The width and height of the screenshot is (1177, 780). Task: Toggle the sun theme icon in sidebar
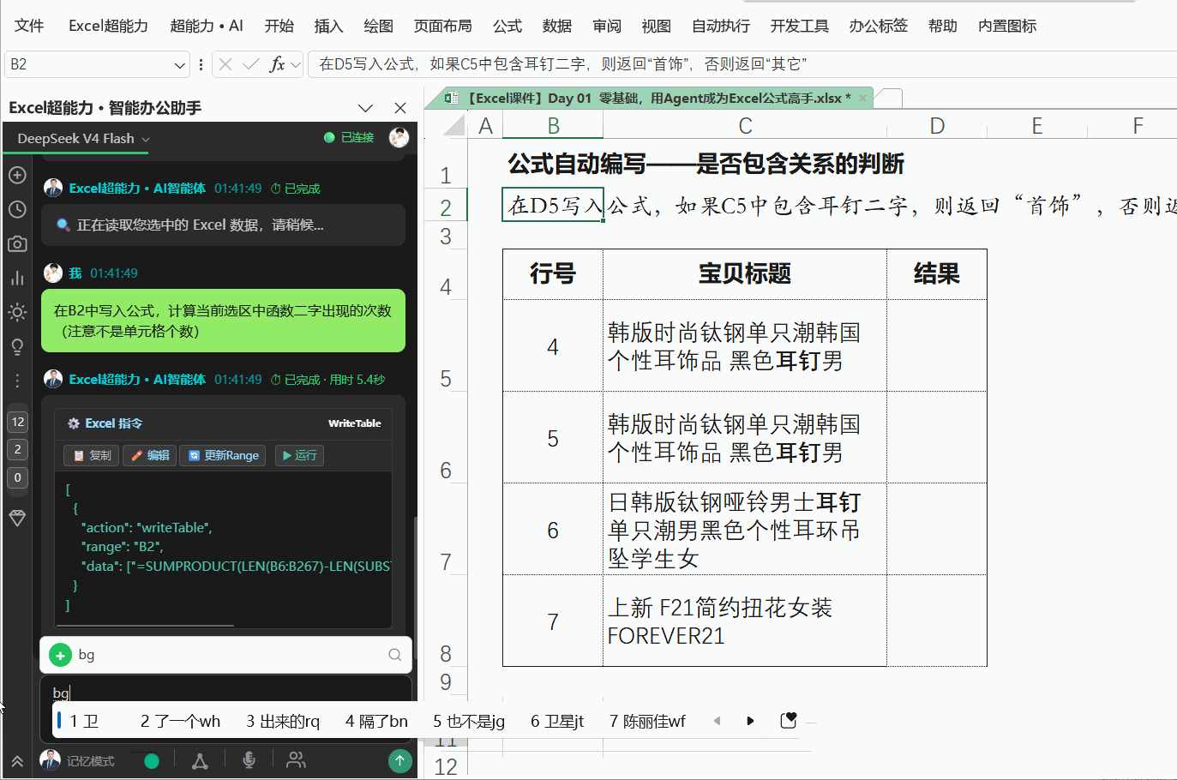[17, 312]
